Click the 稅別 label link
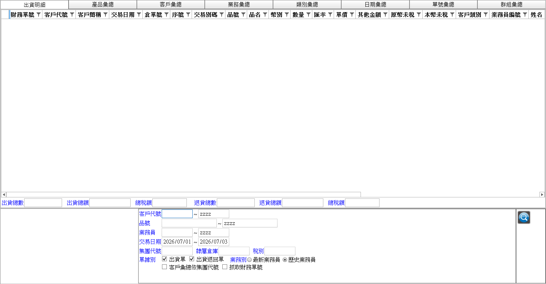The width and height of the screenshot is (546, 284). pos(258,251)
